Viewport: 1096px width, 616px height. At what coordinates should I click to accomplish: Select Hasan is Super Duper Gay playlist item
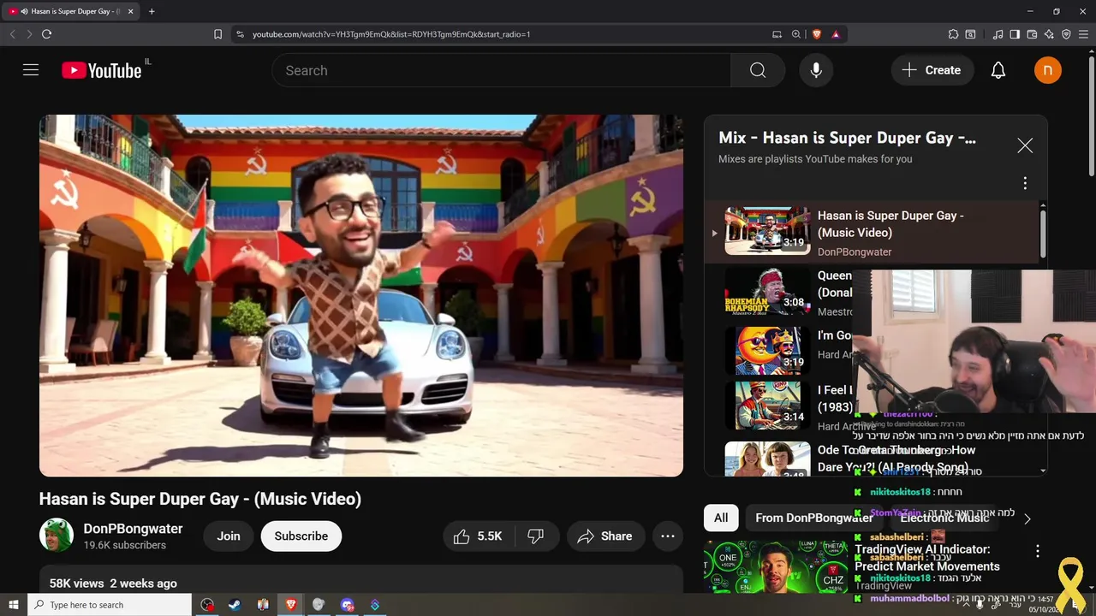pos(872,232)
